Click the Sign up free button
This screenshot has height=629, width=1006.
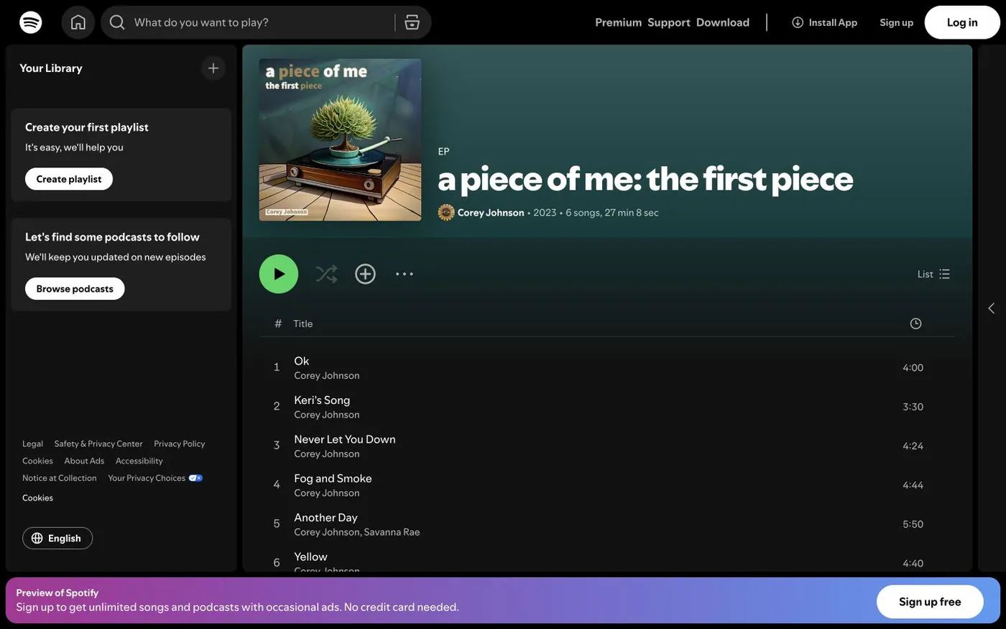tap(930, 602)
